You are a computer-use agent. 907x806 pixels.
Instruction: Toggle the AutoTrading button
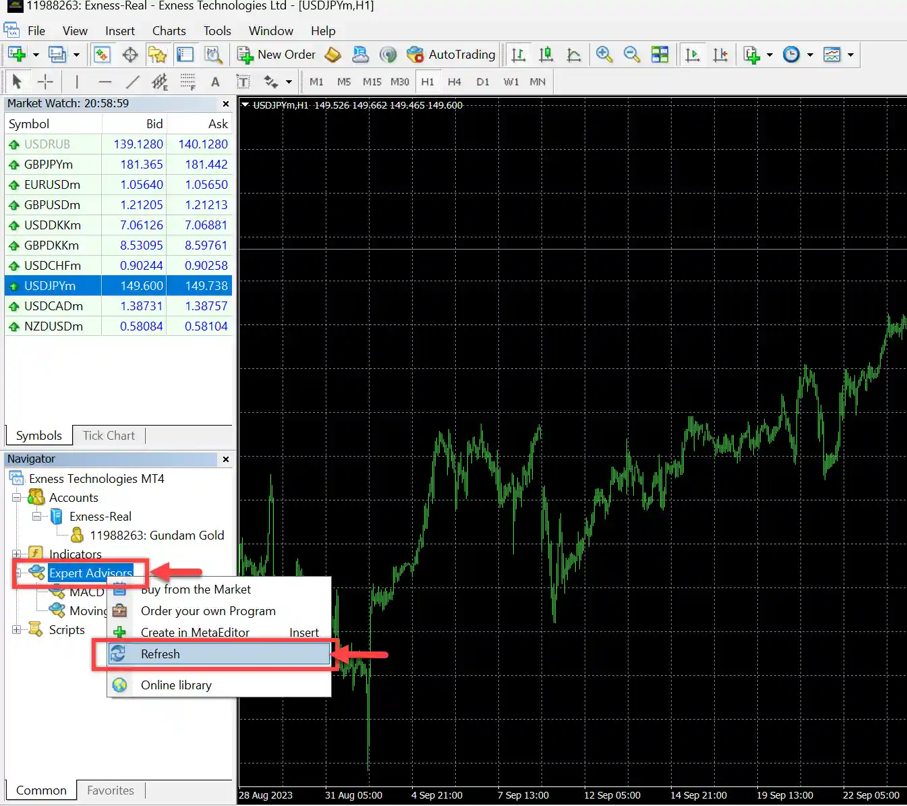[x=451, y=55]
